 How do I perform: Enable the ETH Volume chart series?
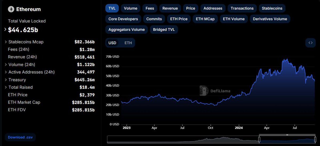point(234,19)
